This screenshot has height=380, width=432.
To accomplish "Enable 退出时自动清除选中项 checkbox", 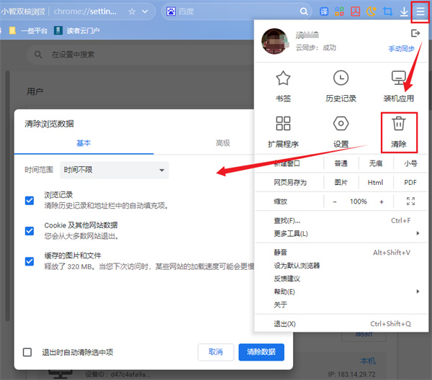I will (27, 352).
